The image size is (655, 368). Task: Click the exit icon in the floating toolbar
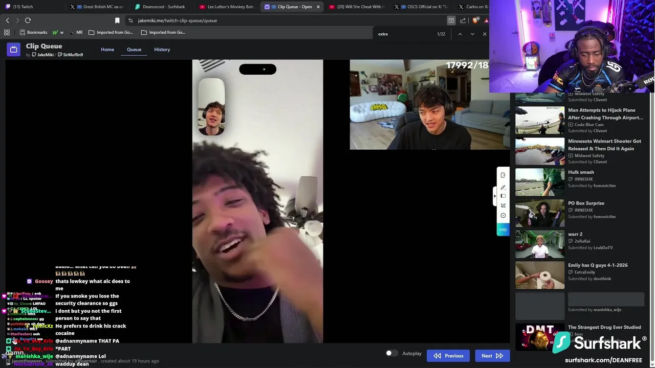(503, 175)
